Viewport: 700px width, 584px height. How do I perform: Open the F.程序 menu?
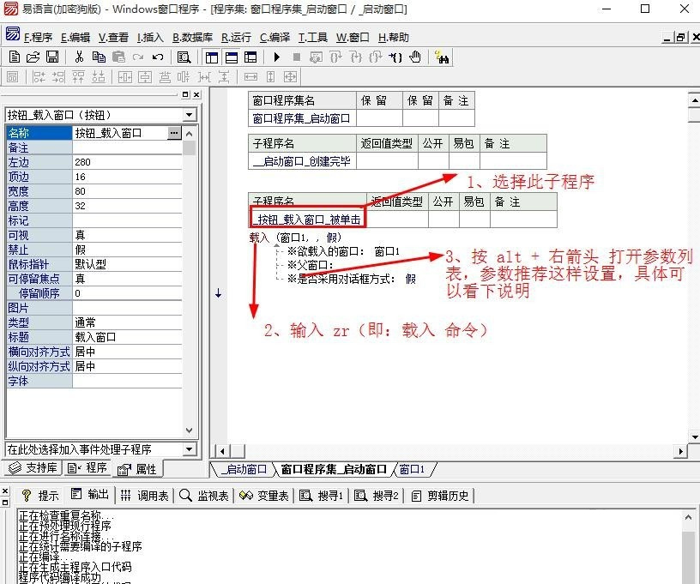(x=38, y=38)
